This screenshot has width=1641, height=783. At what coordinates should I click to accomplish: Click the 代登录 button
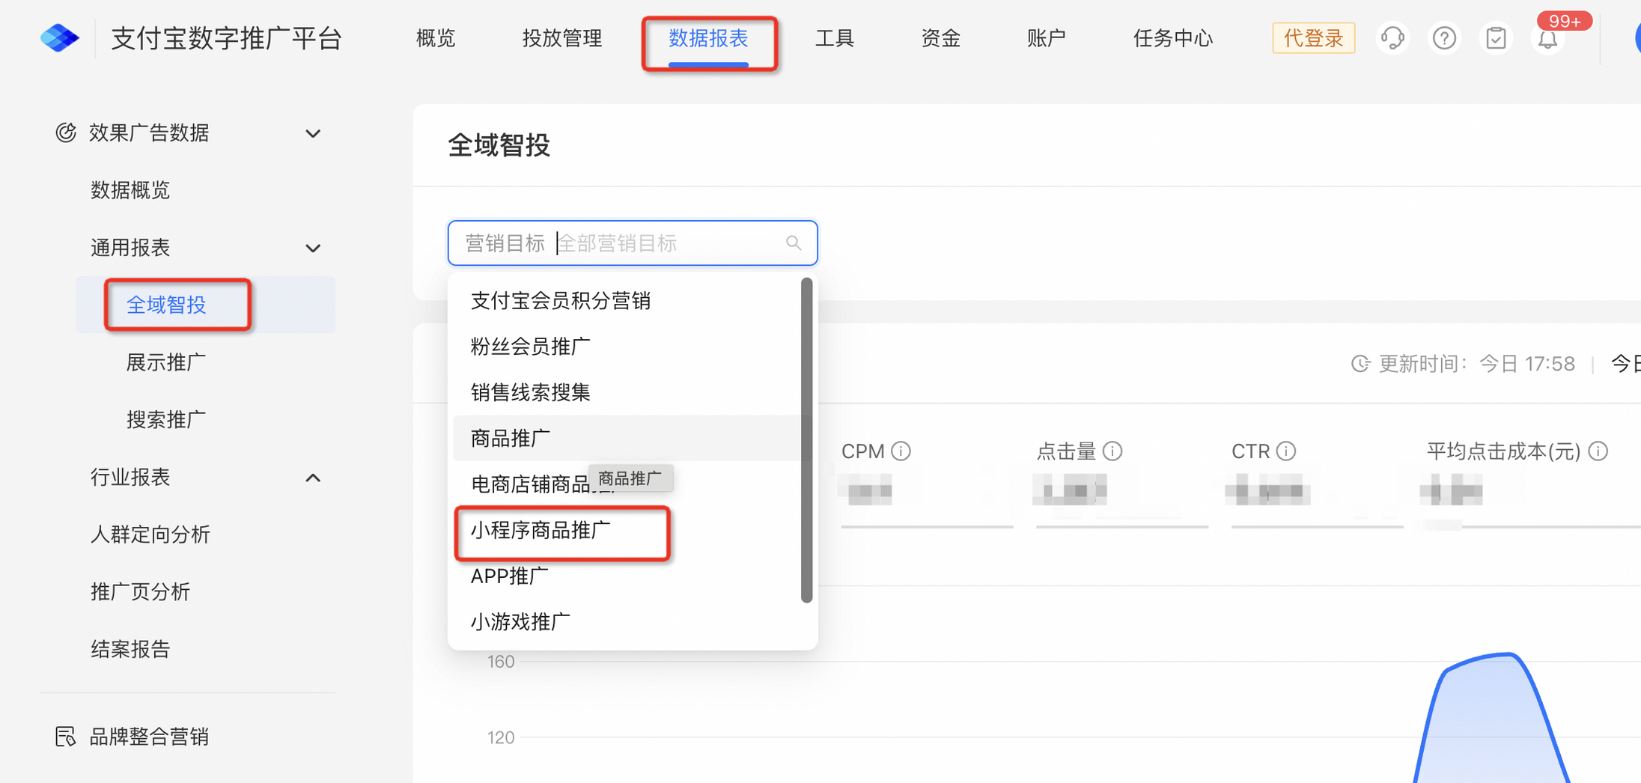point(1313,37)
